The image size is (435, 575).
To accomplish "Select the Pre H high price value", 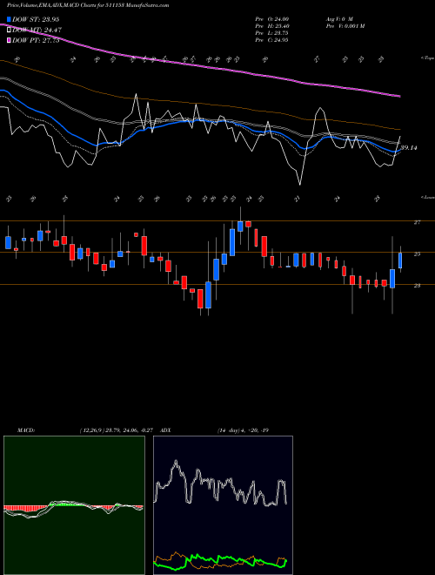I will click(271, 25).
